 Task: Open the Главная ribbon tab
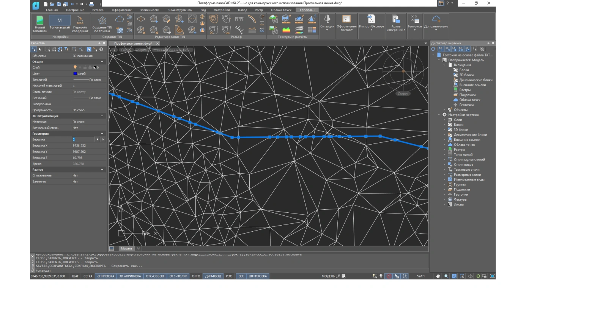[x=52, y=10]
